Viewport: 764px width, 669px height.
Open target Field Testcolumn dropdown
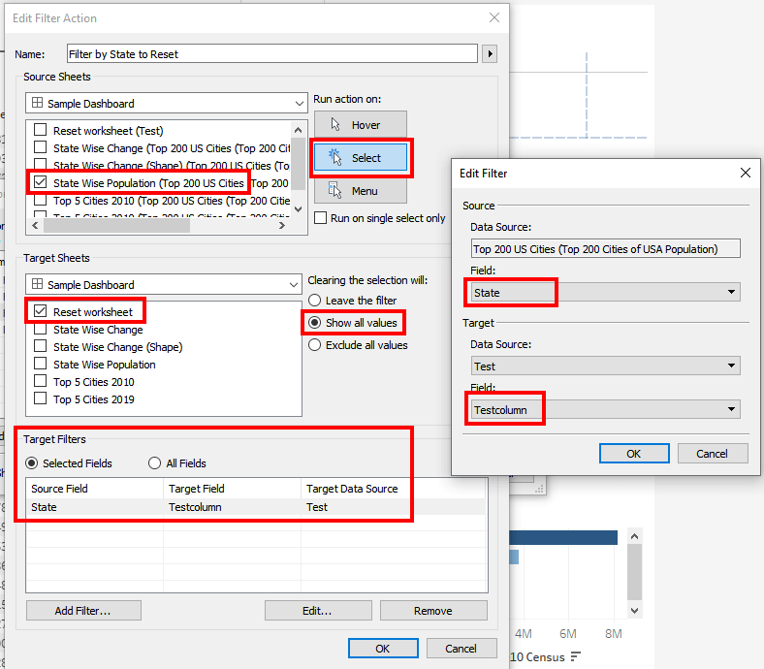[606, 410]
